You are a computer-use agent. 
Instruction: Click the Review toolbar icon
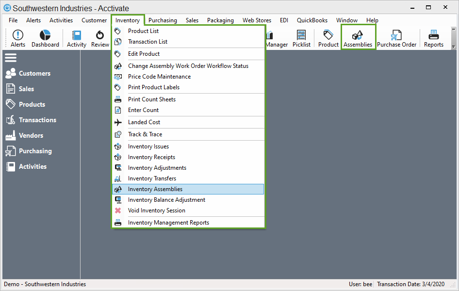click(x=100, y=38)
